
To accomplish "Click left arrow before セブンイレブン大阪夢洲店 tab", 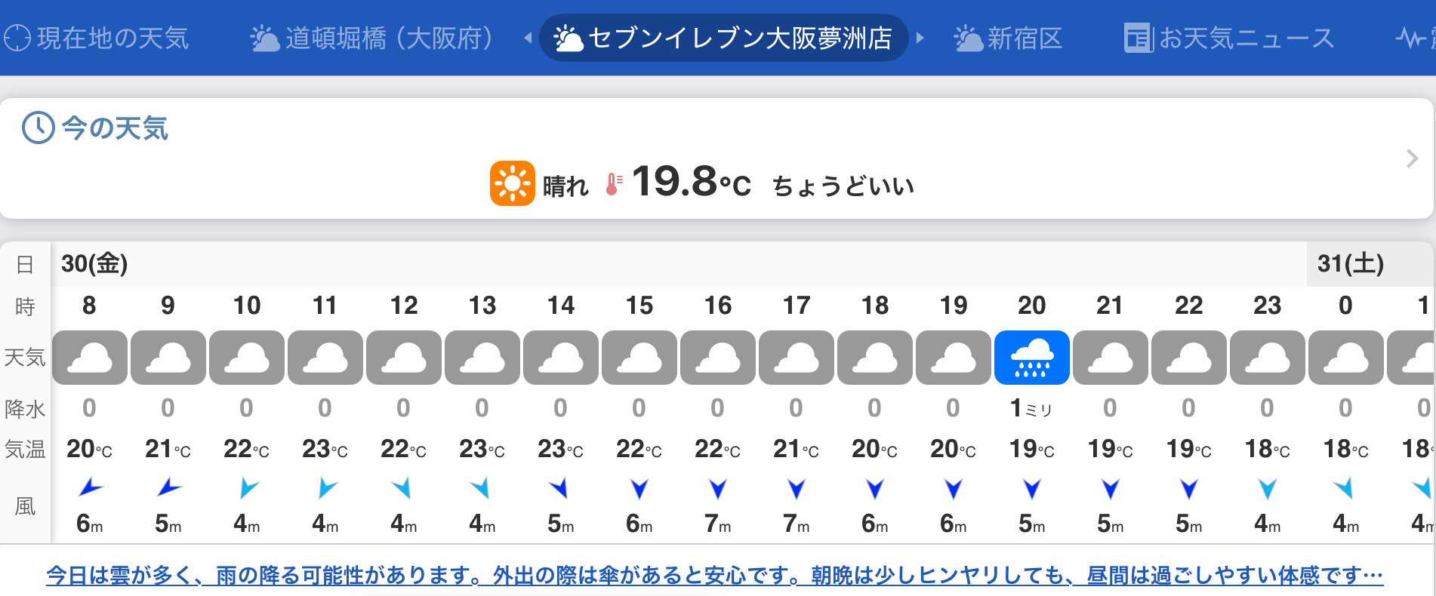I will coord(528,38).
